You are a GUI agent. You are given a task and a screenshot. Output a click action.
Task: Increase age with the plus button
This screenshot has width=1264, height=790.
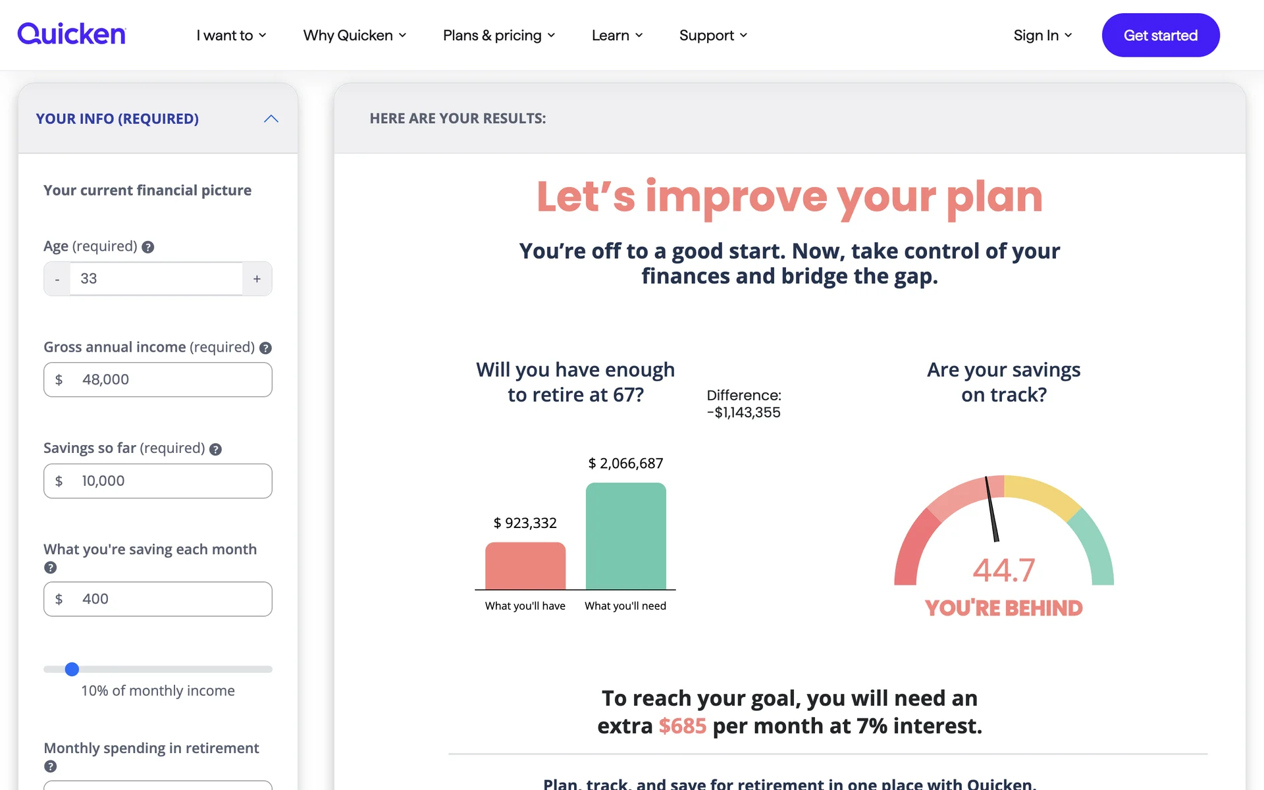tap(257, 279)
